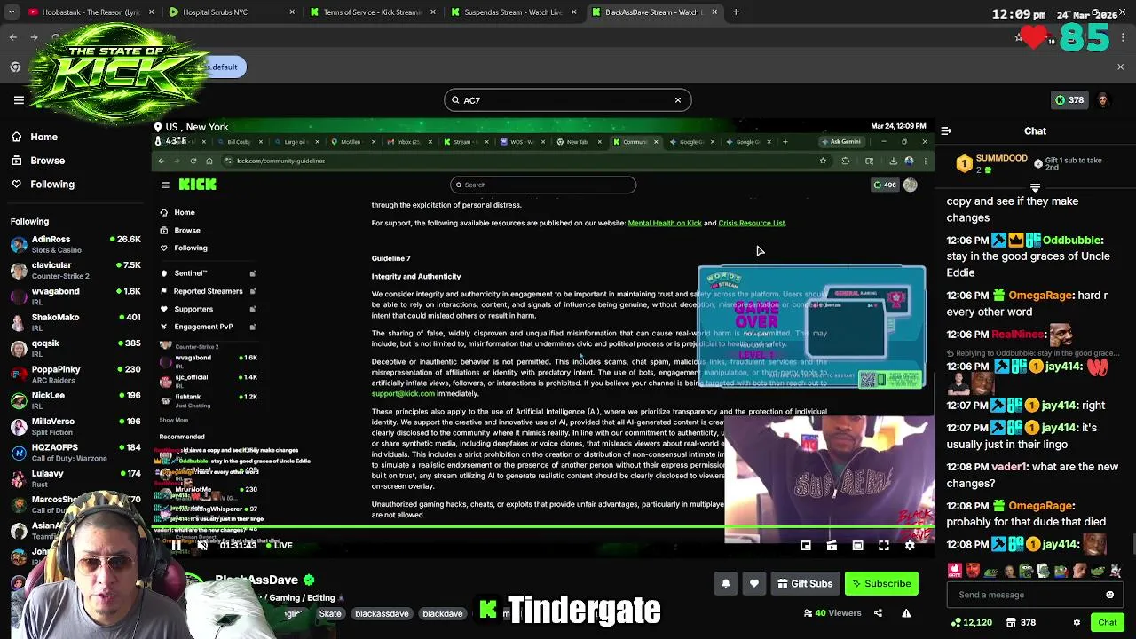The height and width of the screenshot is (639, 1136).
Task: Toggle the pin next to Engagement PvP
Action: pyautogui.click(x=253, y=327)
